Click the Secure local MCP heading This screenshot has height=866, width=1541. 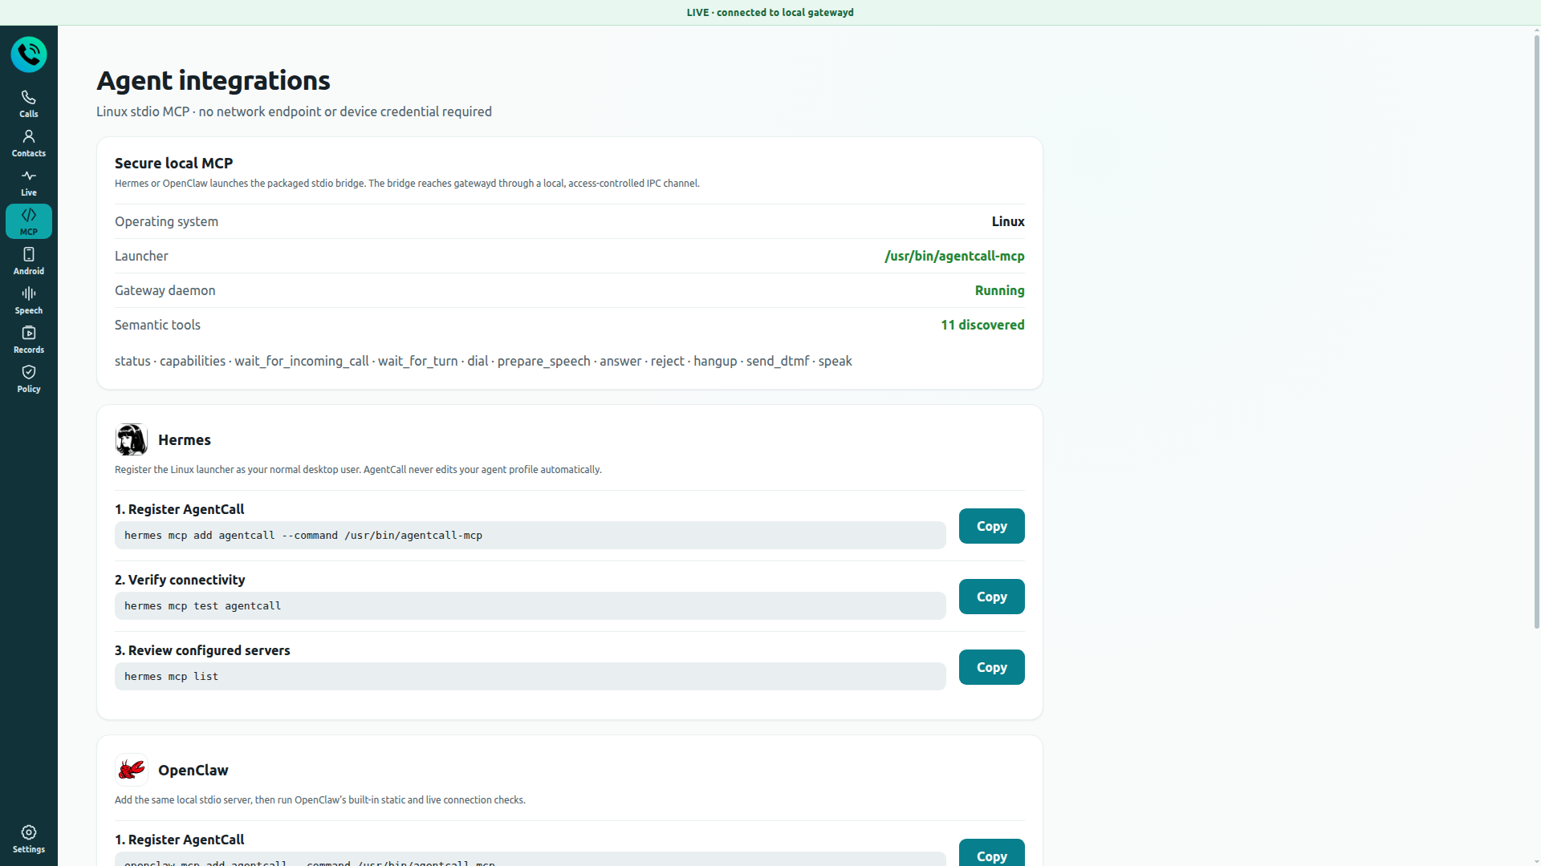(174, 163)
